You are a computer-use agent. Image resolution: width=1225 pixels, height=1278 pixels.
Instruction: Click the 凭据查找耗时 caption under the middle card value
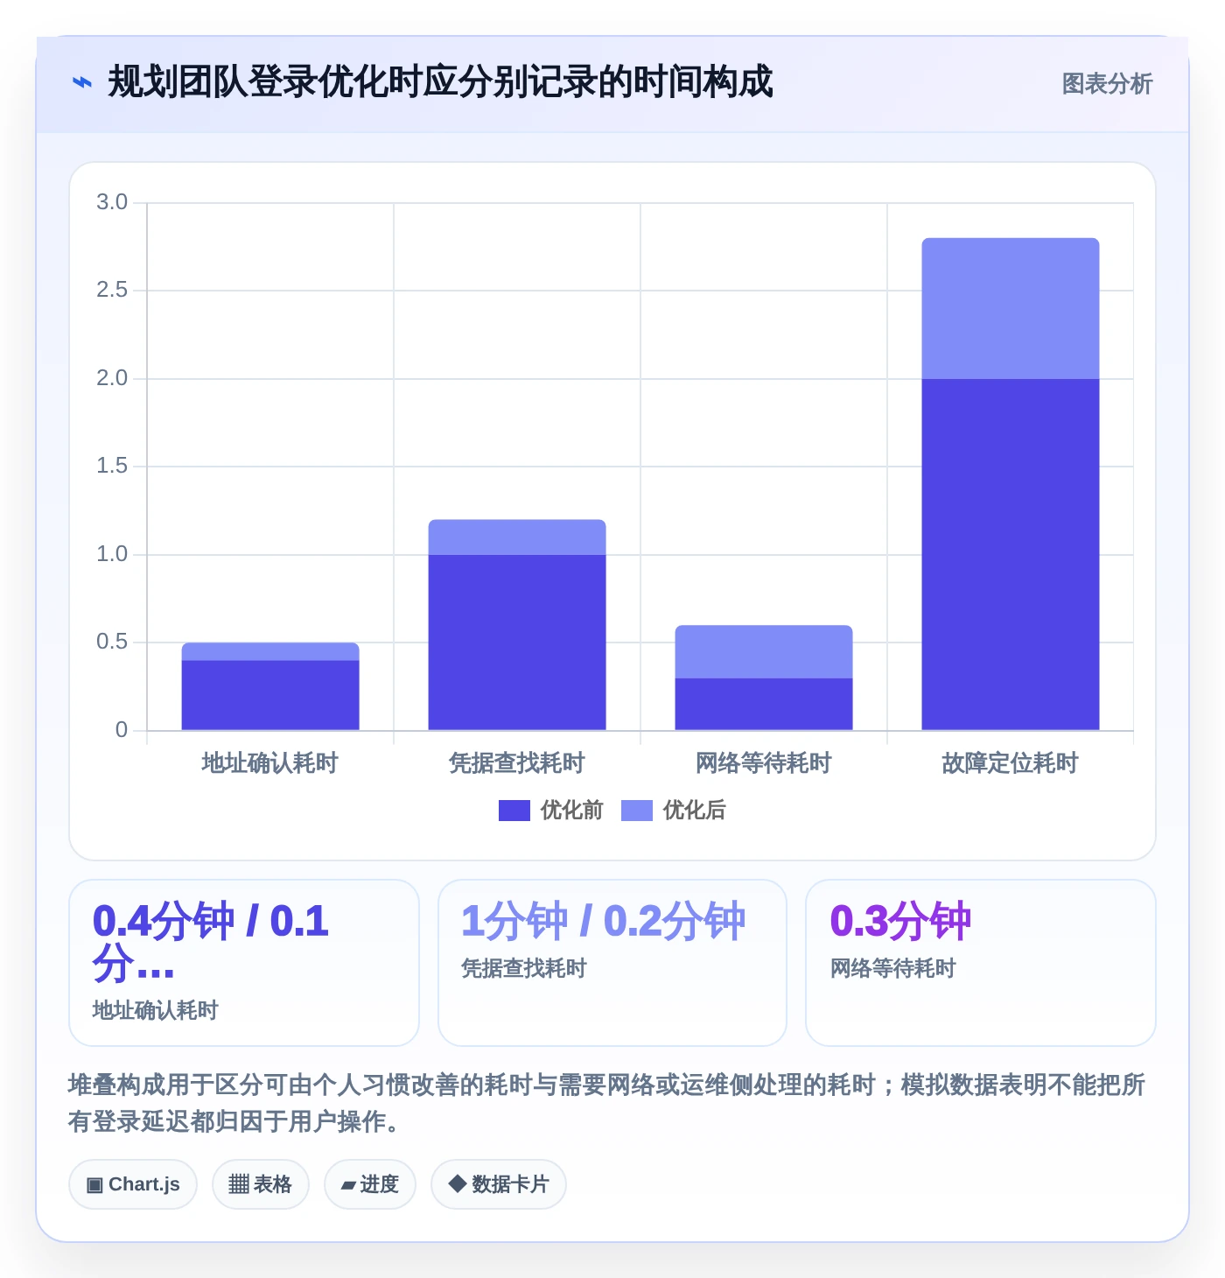coord(524,968)
